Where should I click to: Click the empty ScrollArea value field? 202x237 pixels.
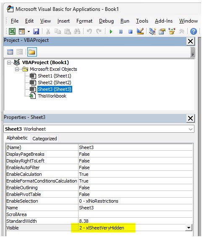point(135,214)
